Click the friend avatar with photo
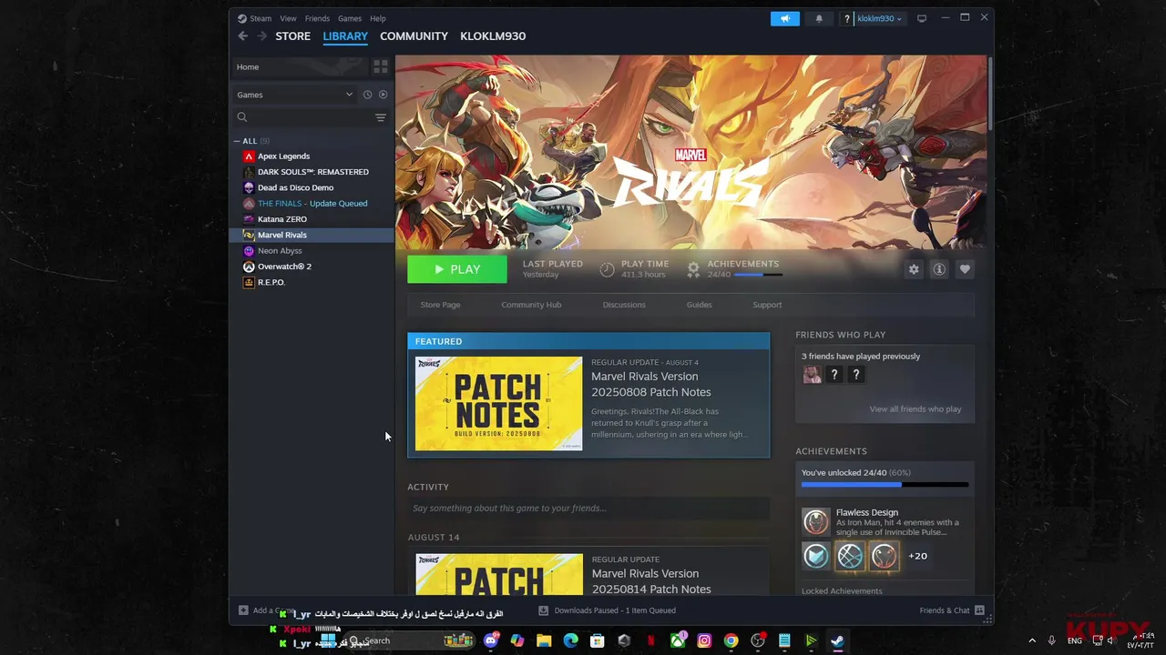The width and height of the screenshot is (1166, 655). pos(812,375)
